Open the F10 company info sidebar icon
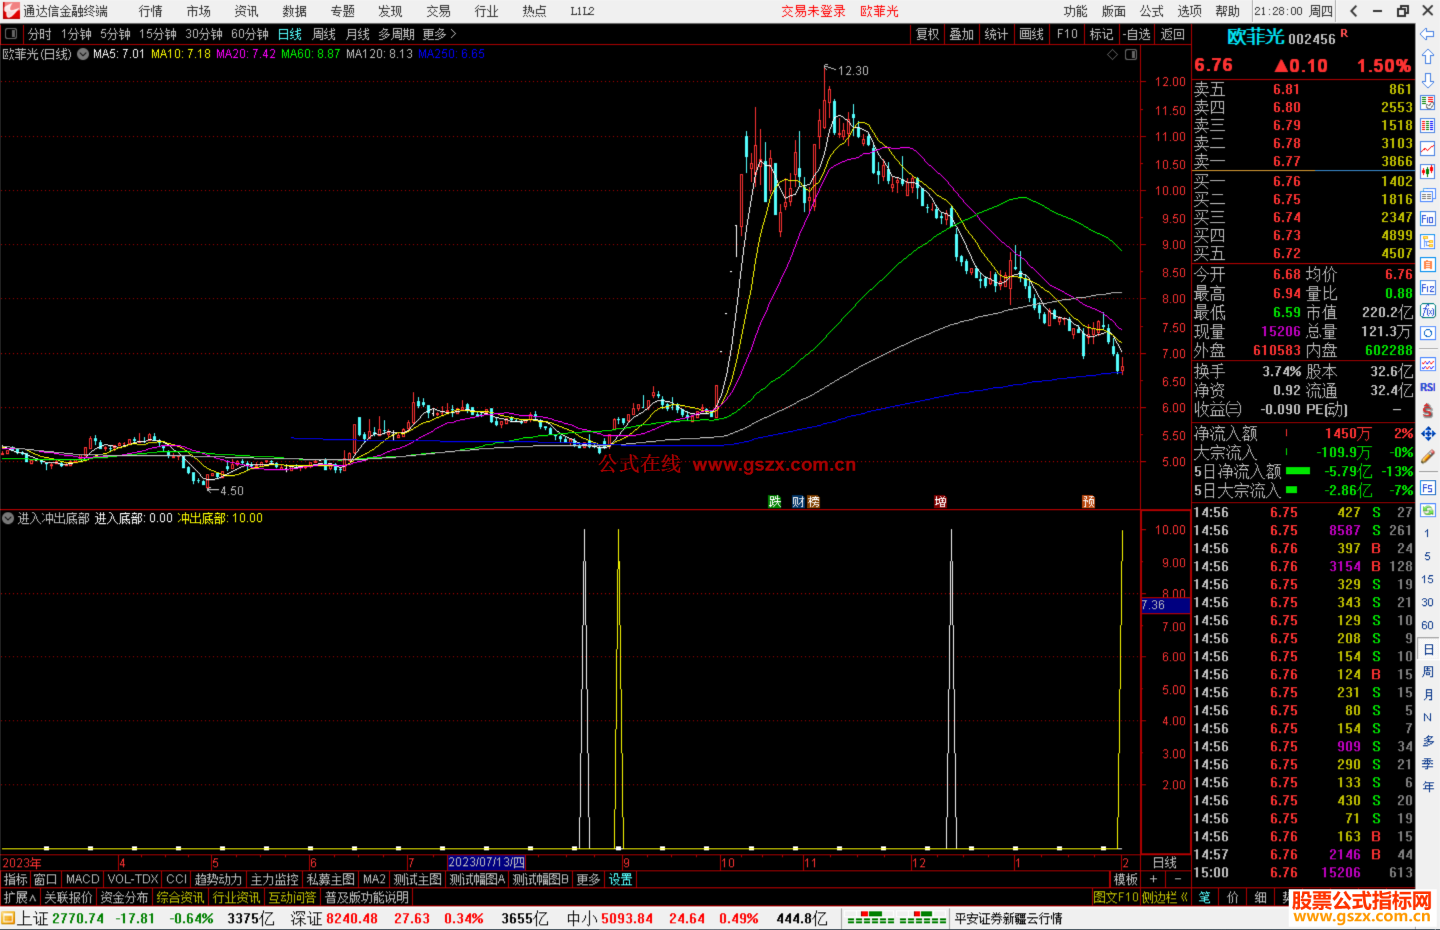Screen dimensions: 1440x930 tap(1427, 219)
